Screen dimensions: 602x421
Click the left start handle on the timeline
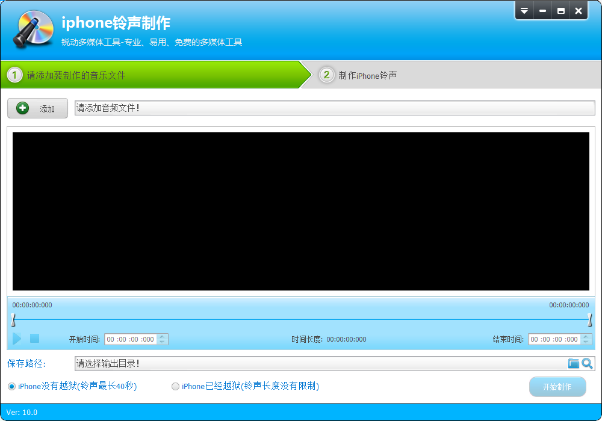point(13,319)
